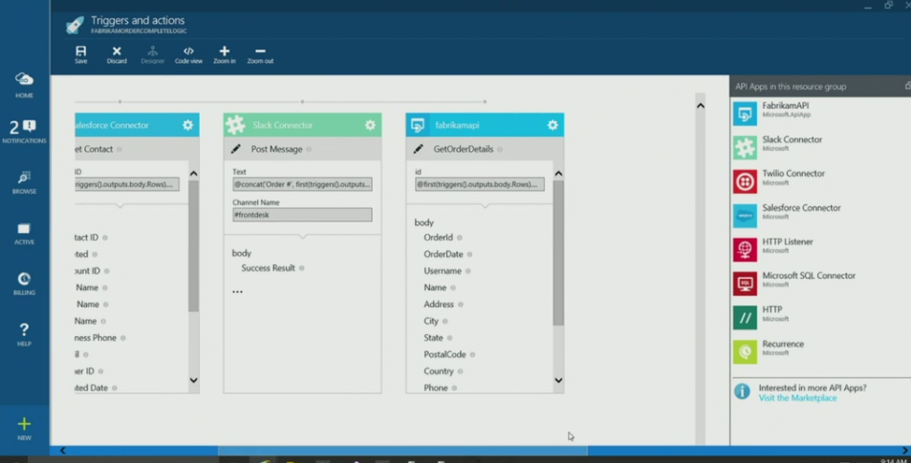Open Code view from the toolbar
The width and height of the screenshot is (911, 463).
pyautogui.click(x=188, y=53)
